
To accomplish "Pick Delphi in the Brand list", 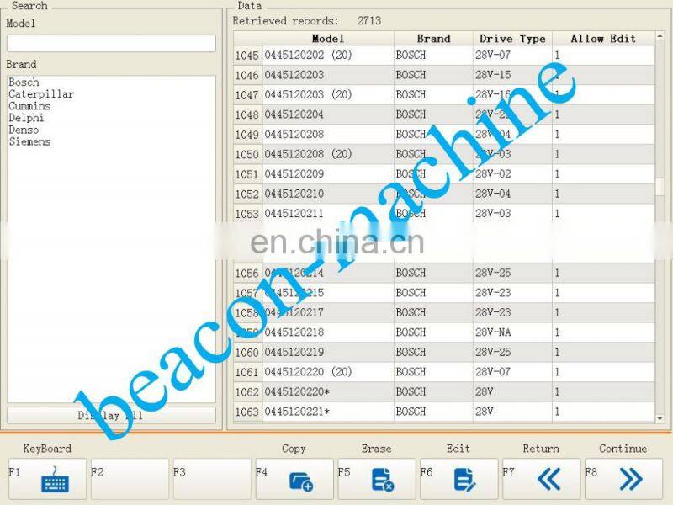I will click(x=26, y=118).
